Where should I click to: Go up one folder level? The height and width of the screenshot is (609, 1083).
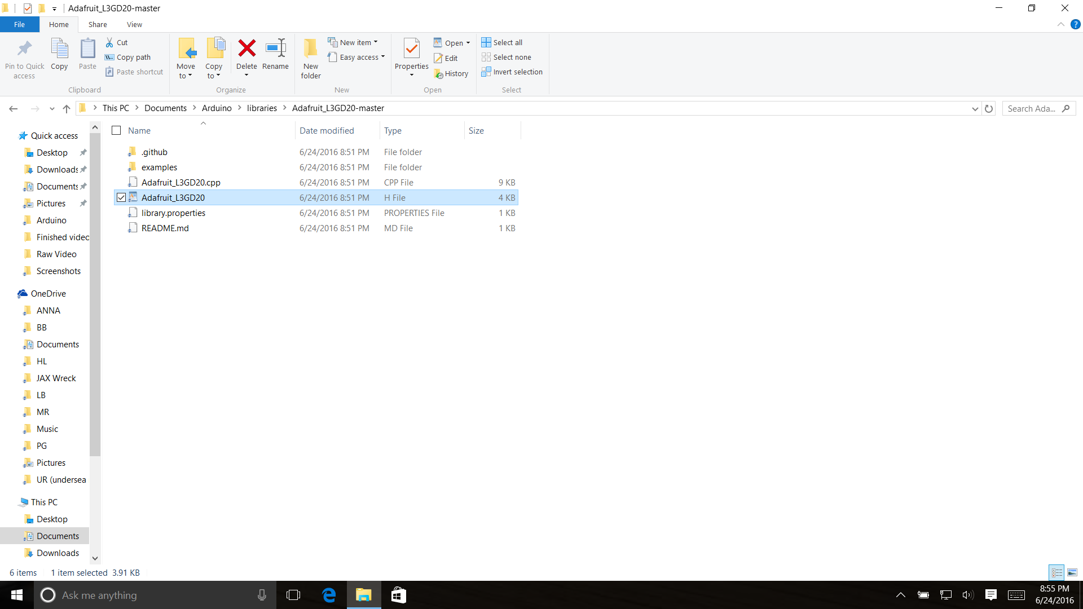coord(67,108)
